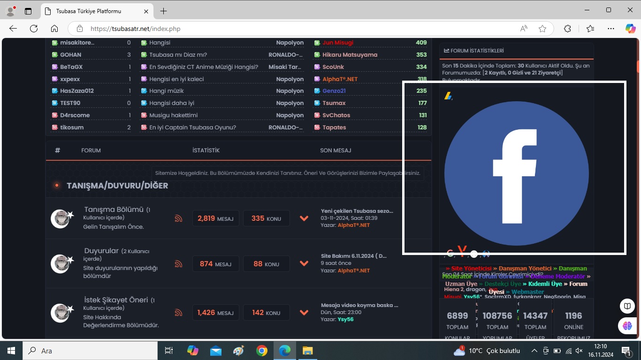The height and width of the screenshot is (360, 641).
Task: Add this page to favorites
Action: 542,29
